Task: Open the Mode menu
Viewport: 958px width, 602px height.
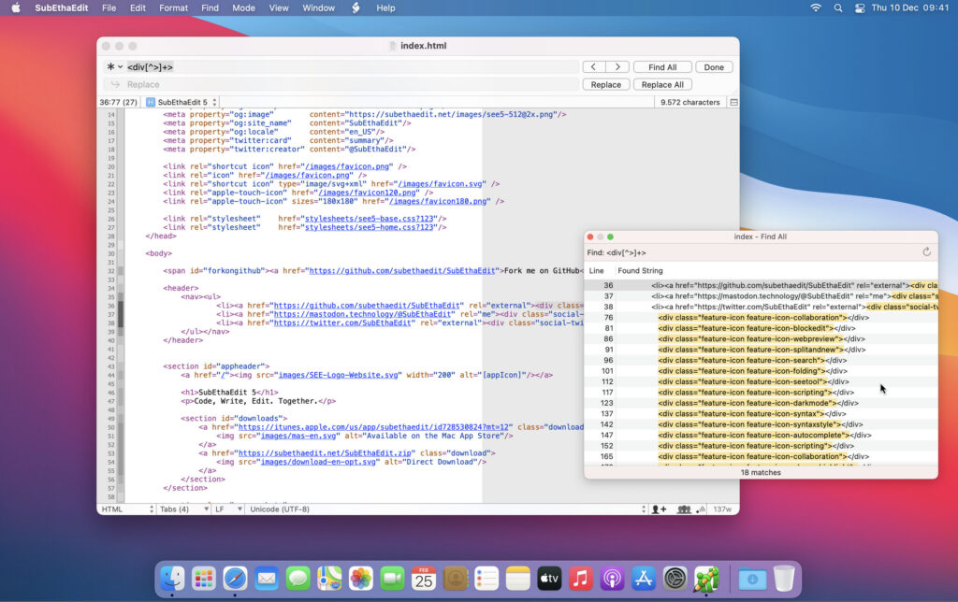Action: [x=243, y=7]
